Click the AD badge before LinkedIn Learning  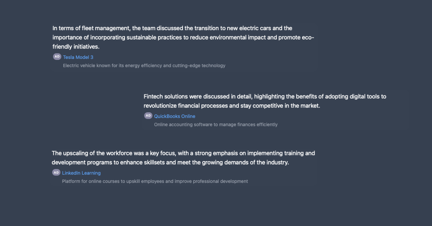(x=56, y=172)
